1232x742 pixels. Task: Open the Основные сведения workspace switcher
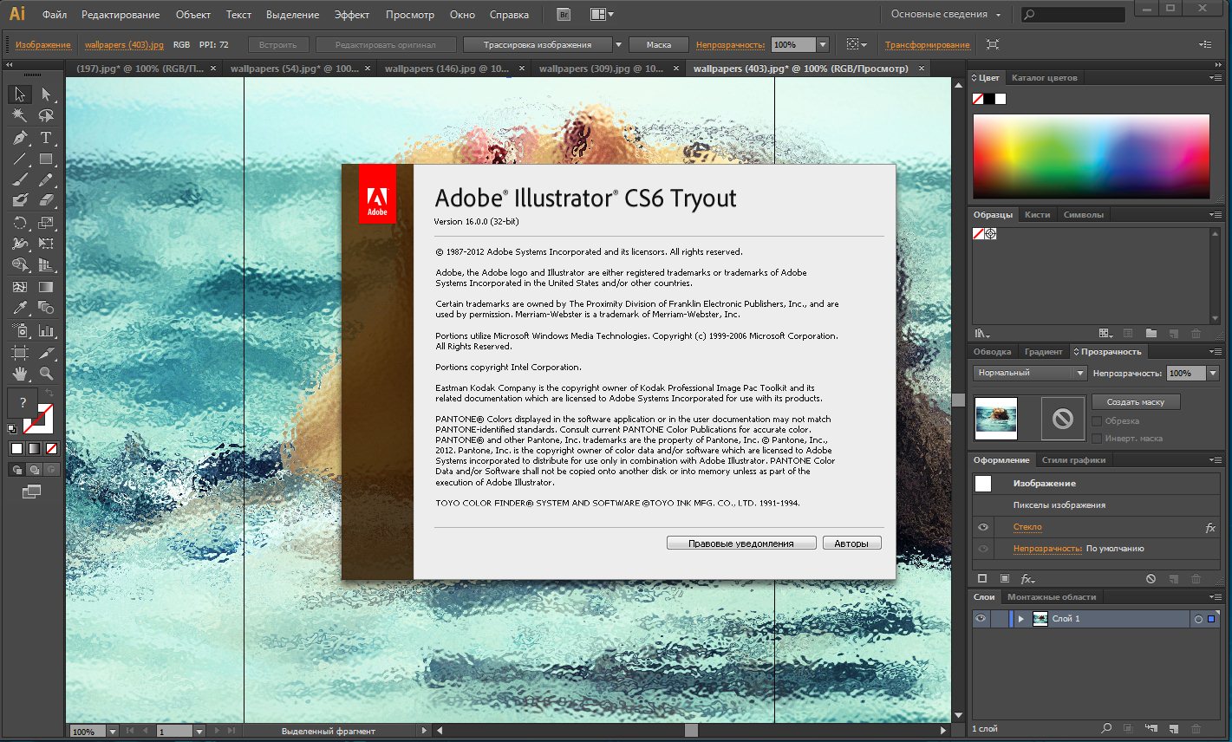tap(945, 15)
